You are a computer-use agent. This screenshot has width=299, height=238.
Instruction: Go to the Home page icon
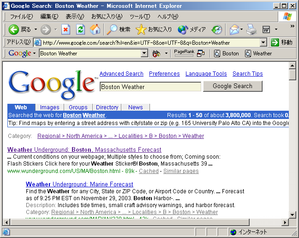click(95, 30)
